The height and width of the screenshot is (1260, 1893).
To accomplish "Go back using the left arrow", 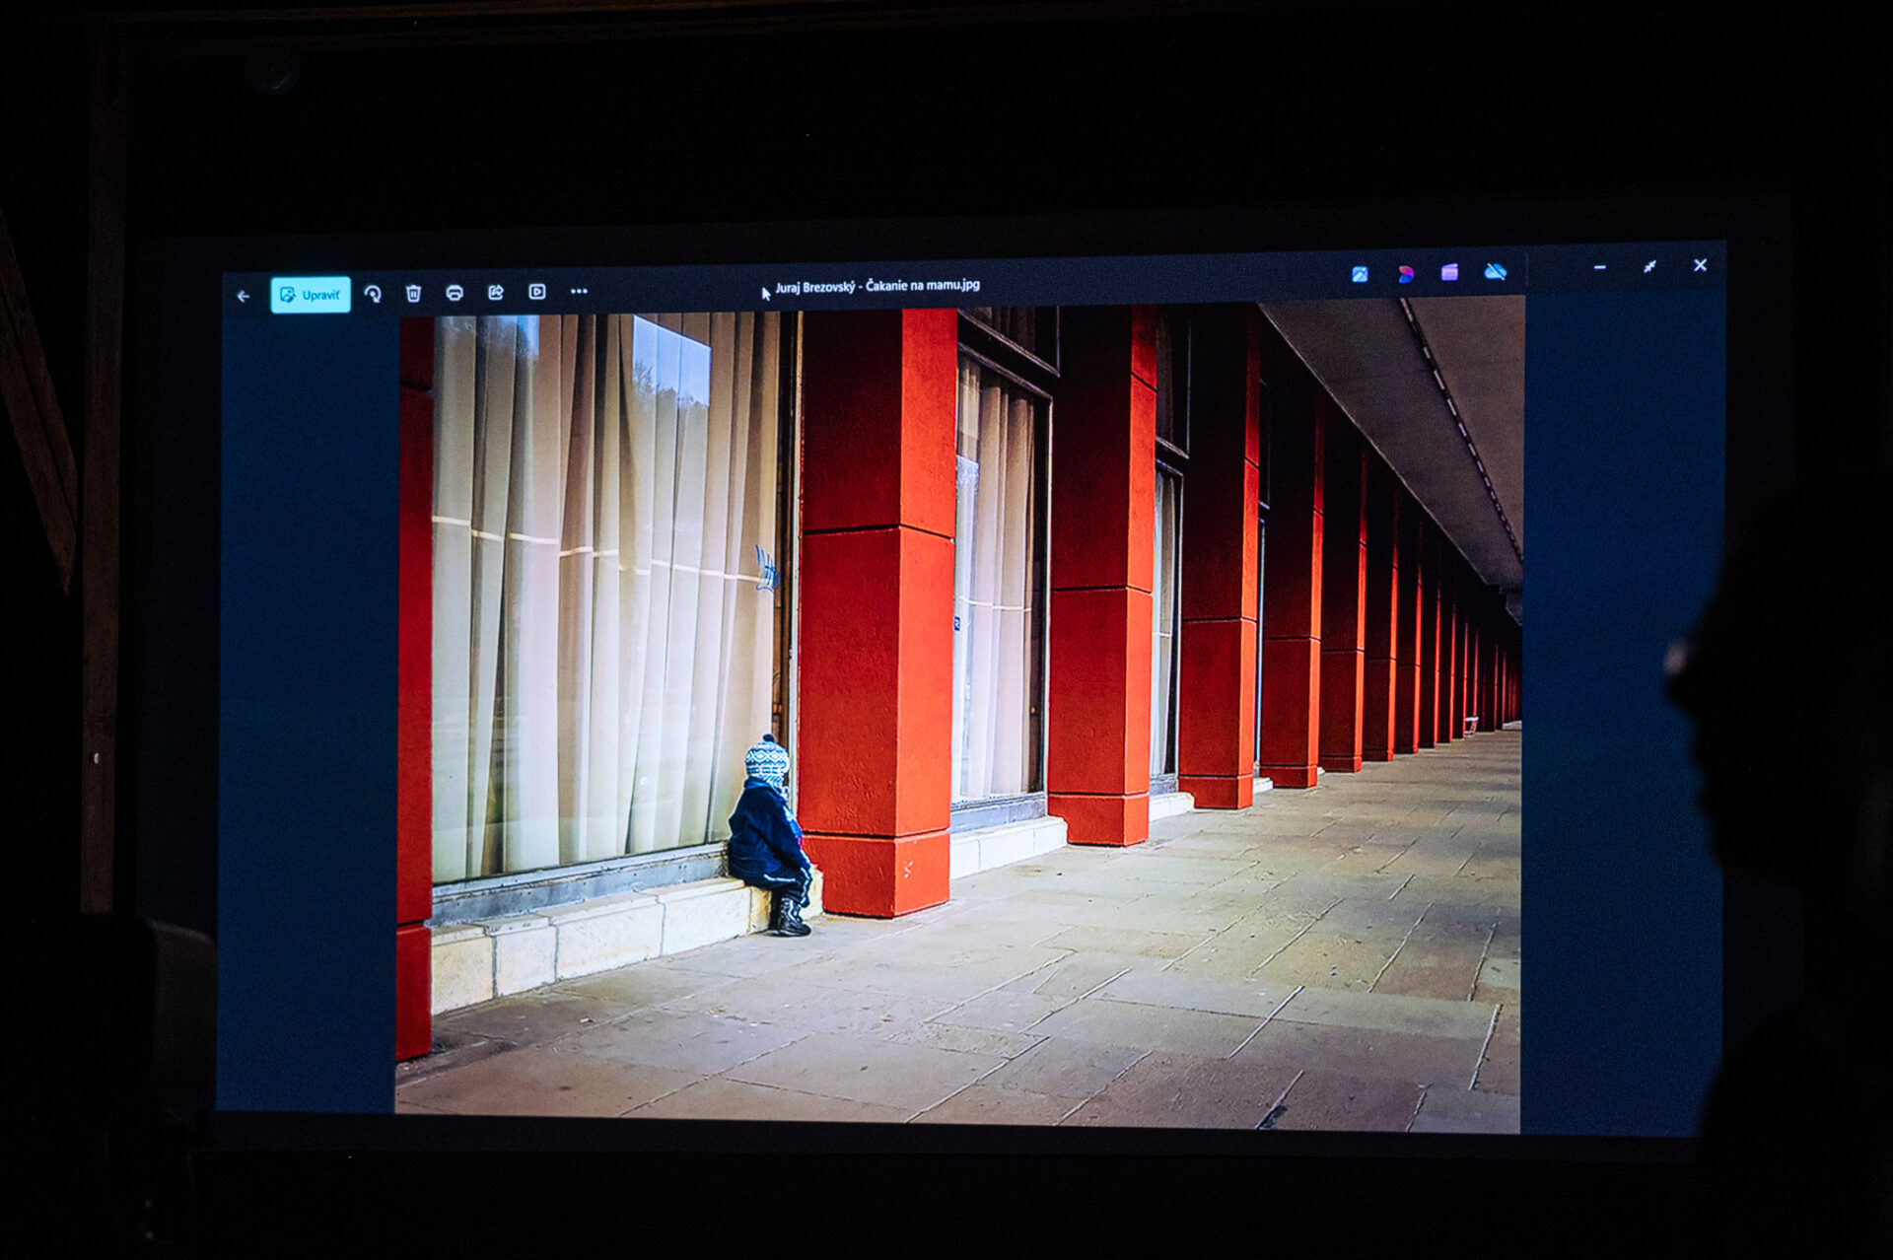I will [x=244, y=296].
